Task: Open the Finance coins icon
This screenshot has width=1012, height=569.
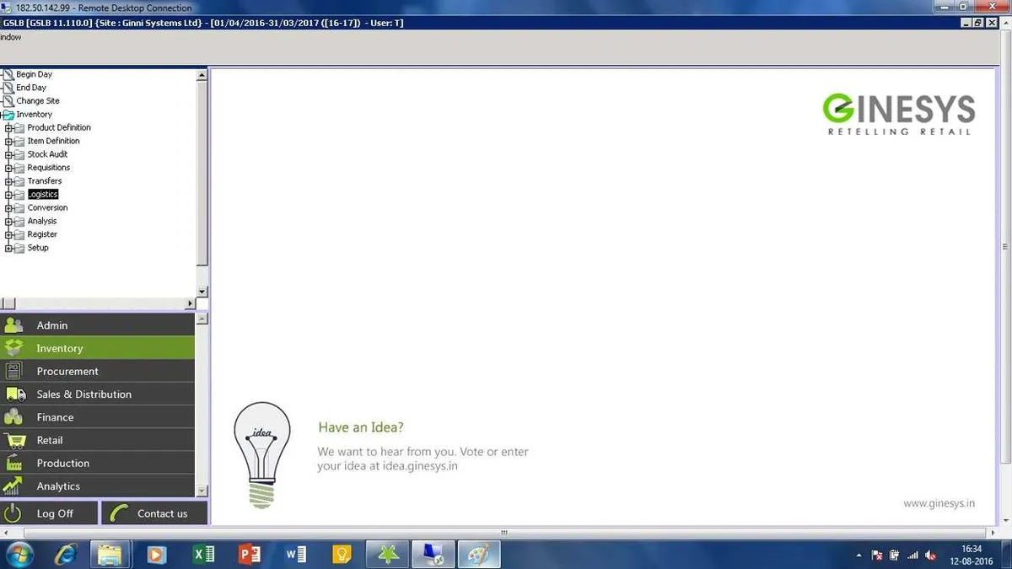Action: [x=13, y=416]
